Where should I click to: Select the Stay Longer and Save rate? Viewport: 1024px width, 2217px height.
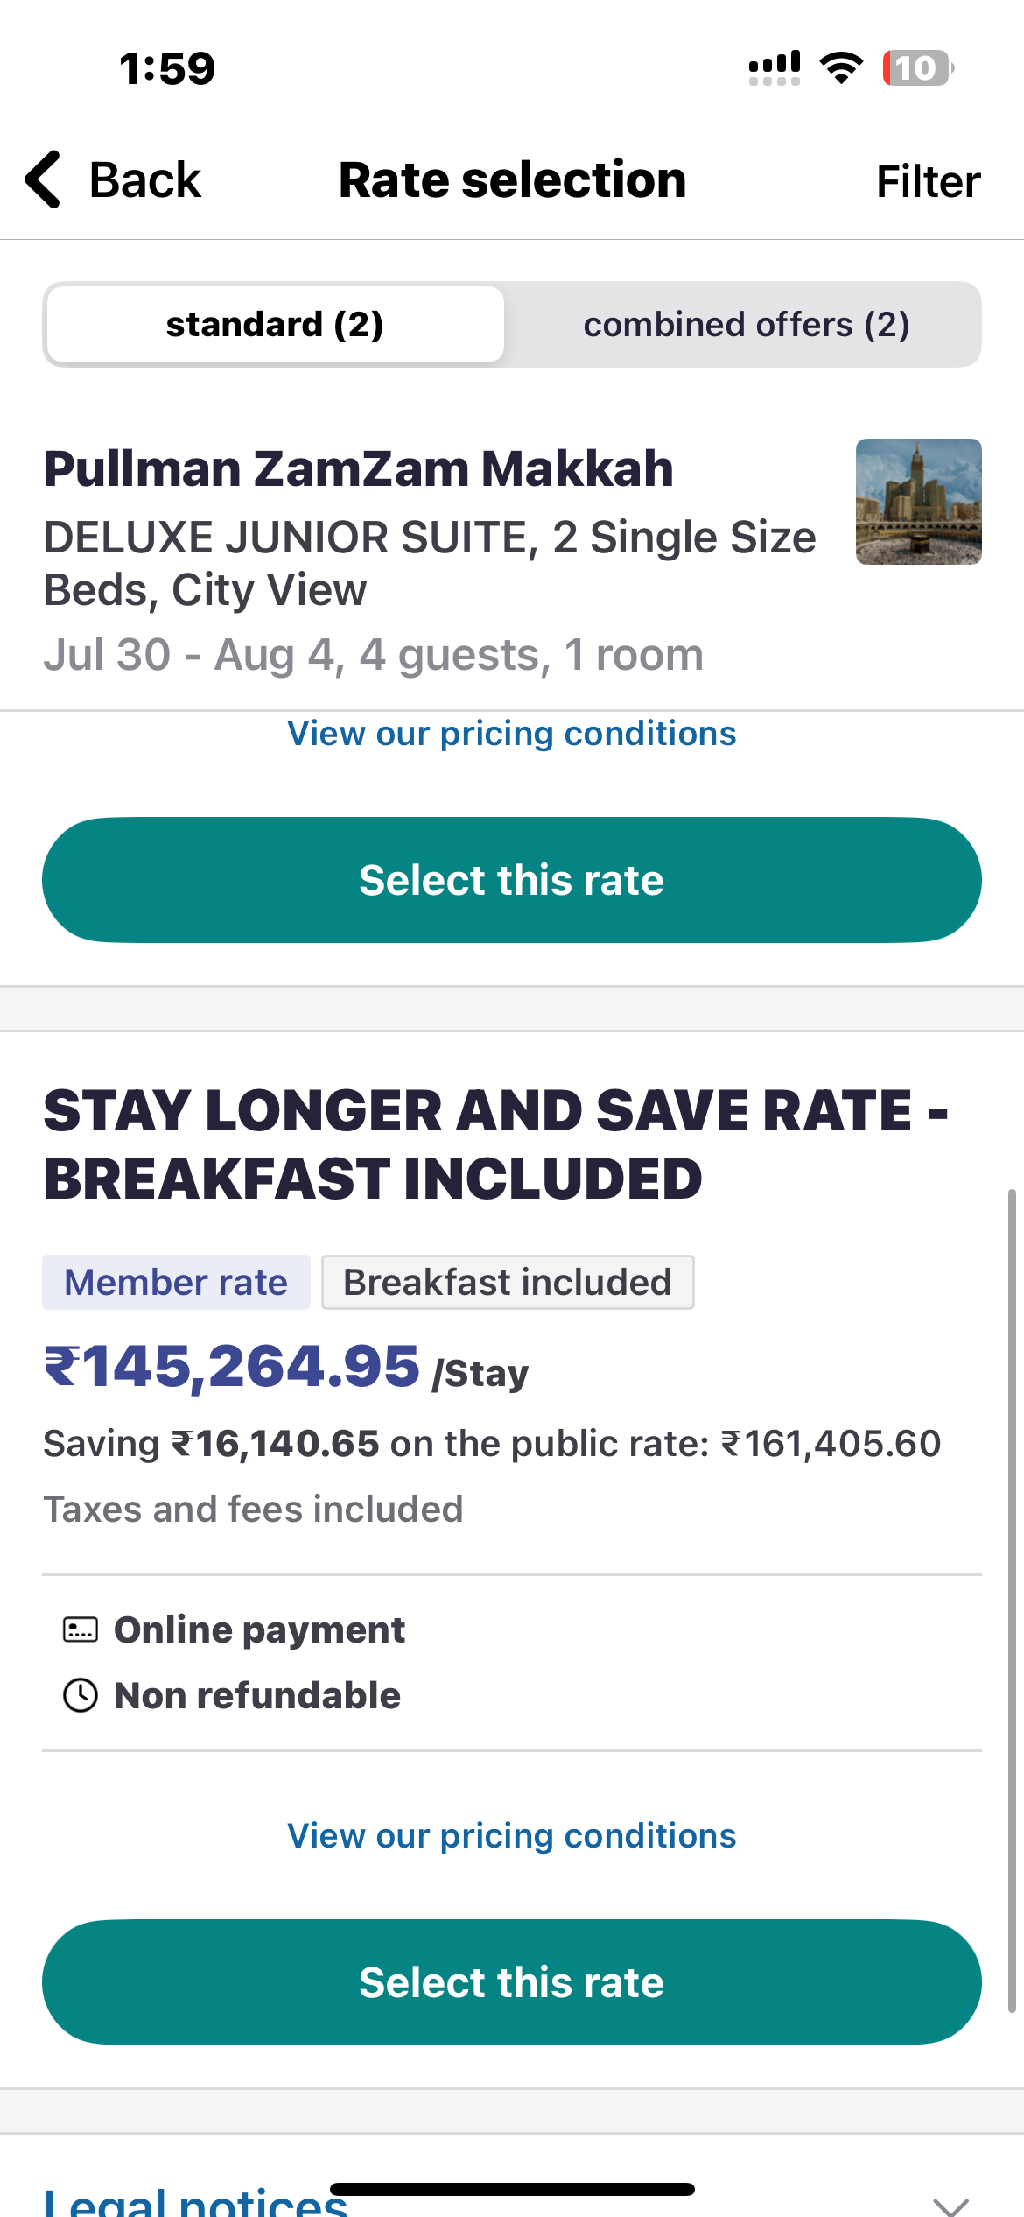512,1982
